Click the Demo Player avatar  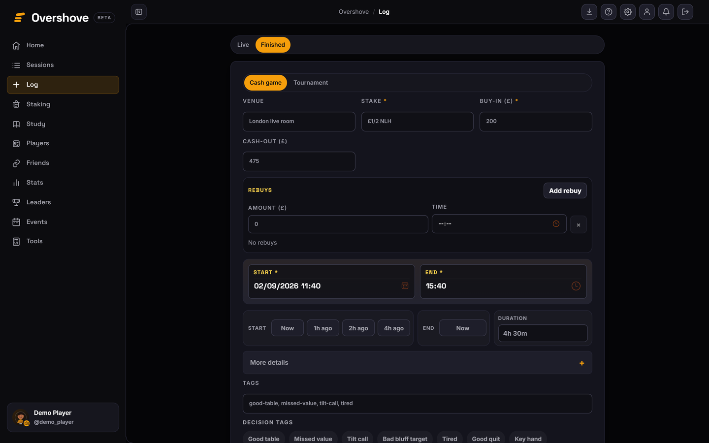coord(21,417)
